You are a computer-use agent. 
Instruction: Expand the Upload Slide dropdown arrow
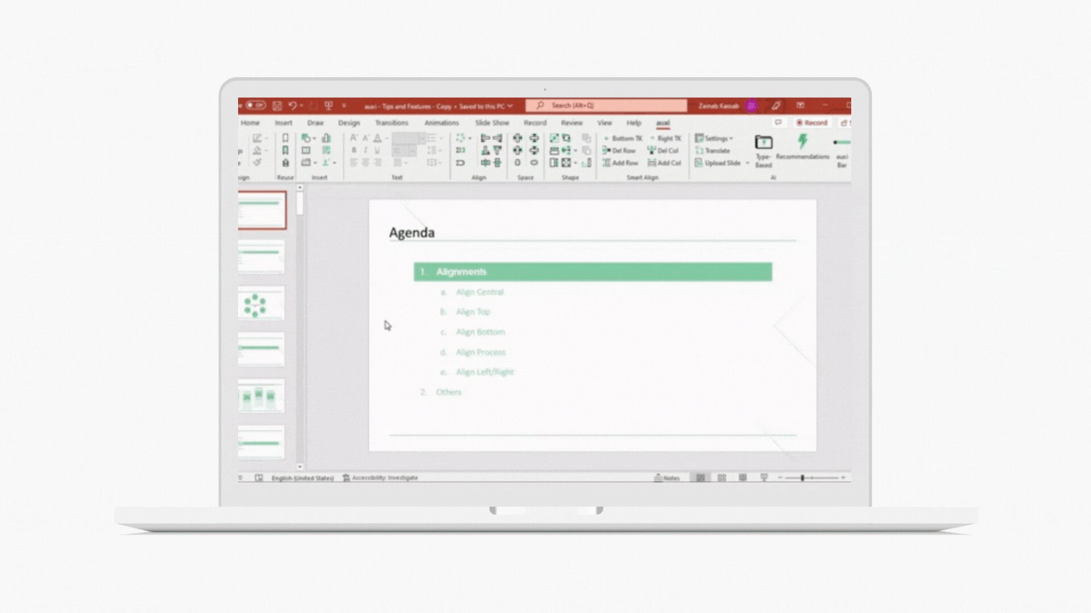748,163
